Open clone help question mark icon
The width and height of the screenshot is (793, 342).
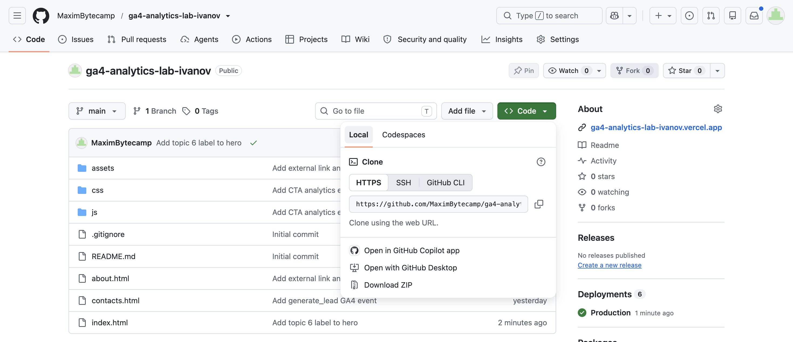click(541, 162)
